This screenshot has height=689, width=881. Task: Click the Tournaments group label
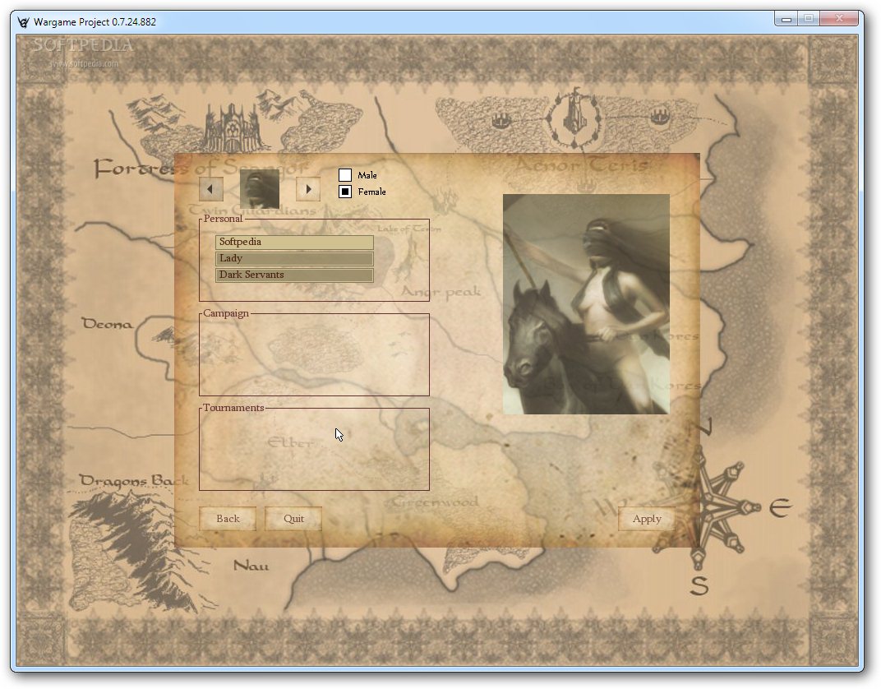tap(233, 408)
